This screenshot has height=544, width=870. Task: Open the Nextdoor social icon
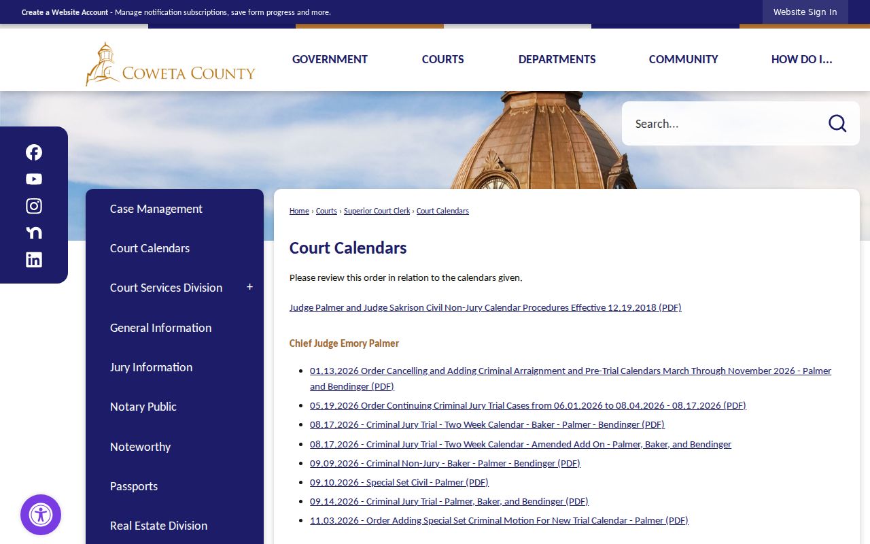click(34, 233)
